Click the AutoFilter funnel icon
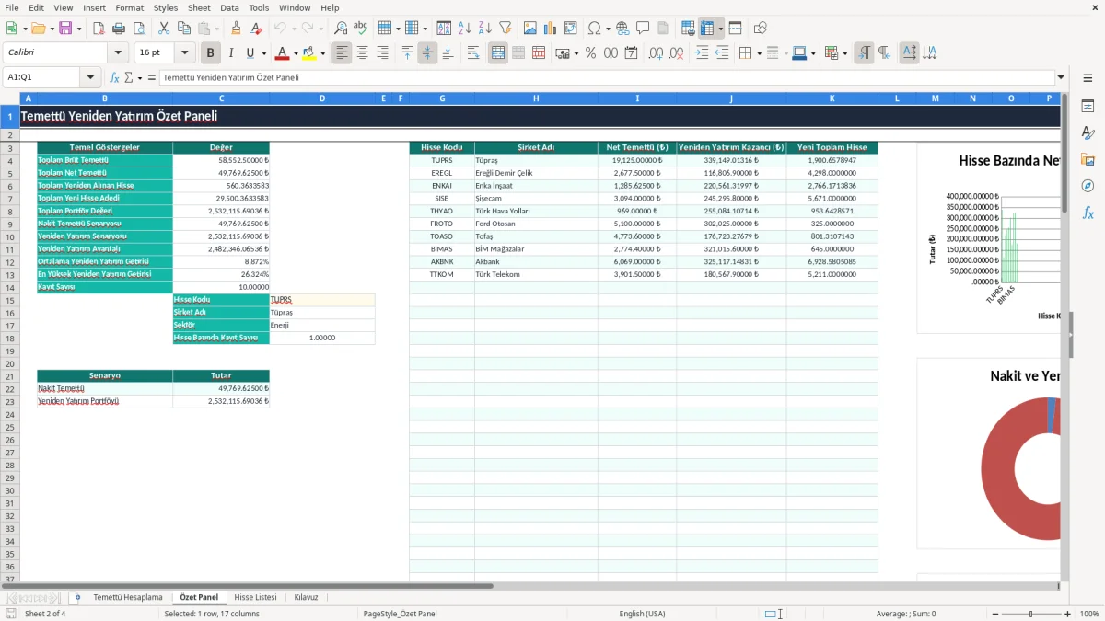 tap(505, 29)
